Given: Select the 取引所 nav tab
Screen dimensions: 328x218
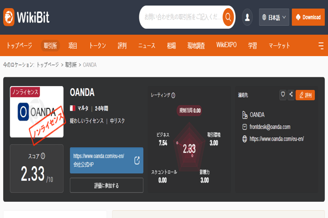Looking at the screenshot, I should pyautogui.click(x=50, y=45).
